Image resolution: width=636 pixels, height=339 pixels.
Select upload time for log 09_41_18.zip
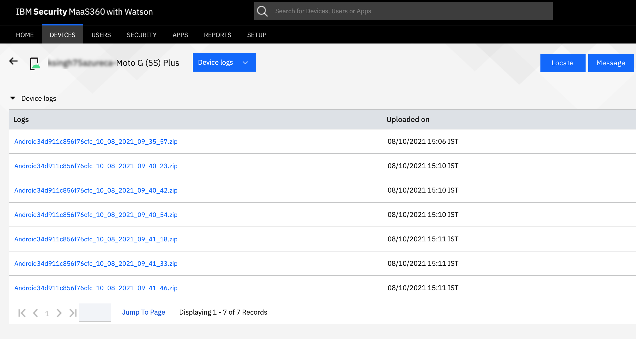tap(423, 239)
